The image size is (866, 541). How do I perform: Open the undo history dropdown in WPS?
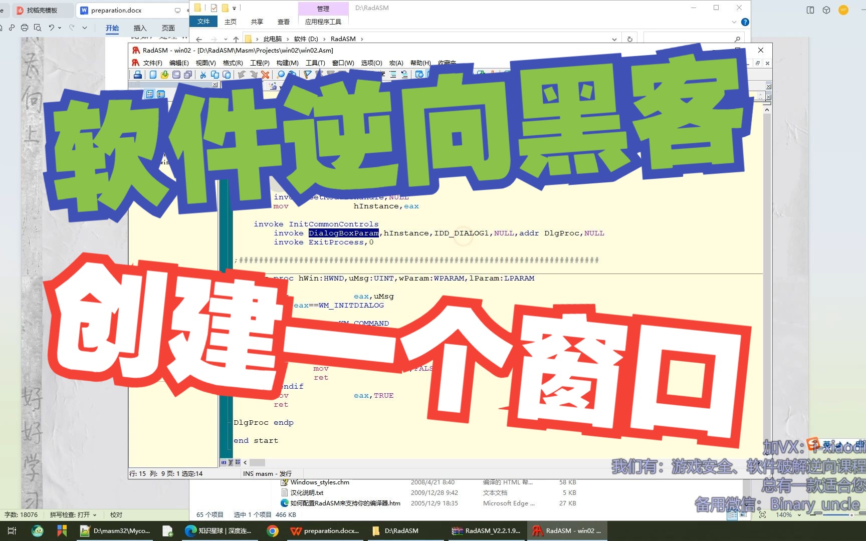click(60, 28)
